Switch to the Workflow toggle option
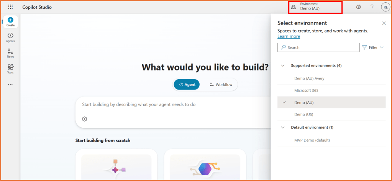Image resolution: width=392 pixels, height=181 pixels. (x=221, y=85)
